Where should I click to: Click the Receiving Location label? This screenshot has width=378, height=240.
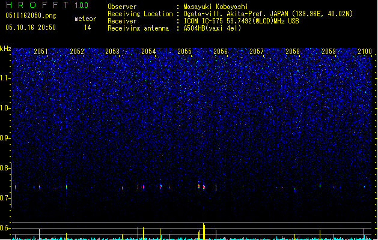[x=140, y=14]
